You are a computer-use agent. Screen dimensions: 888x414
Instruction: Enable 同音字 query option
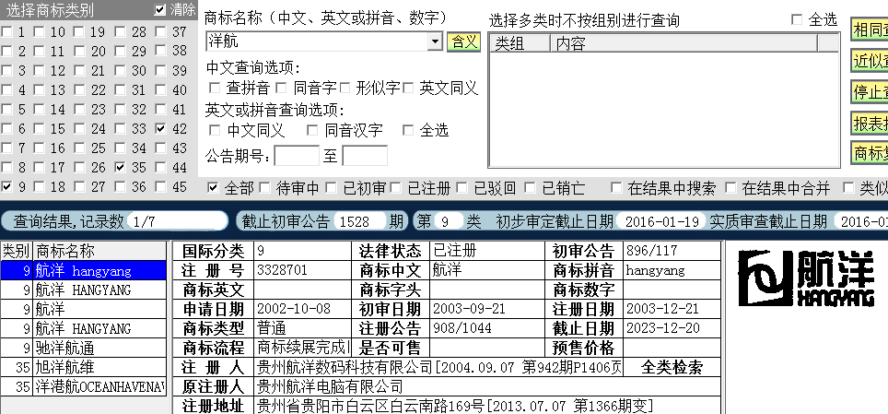point(281,88)
